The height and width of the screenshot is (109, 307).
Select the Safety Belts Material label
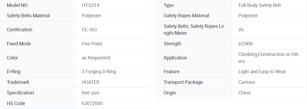28,16
